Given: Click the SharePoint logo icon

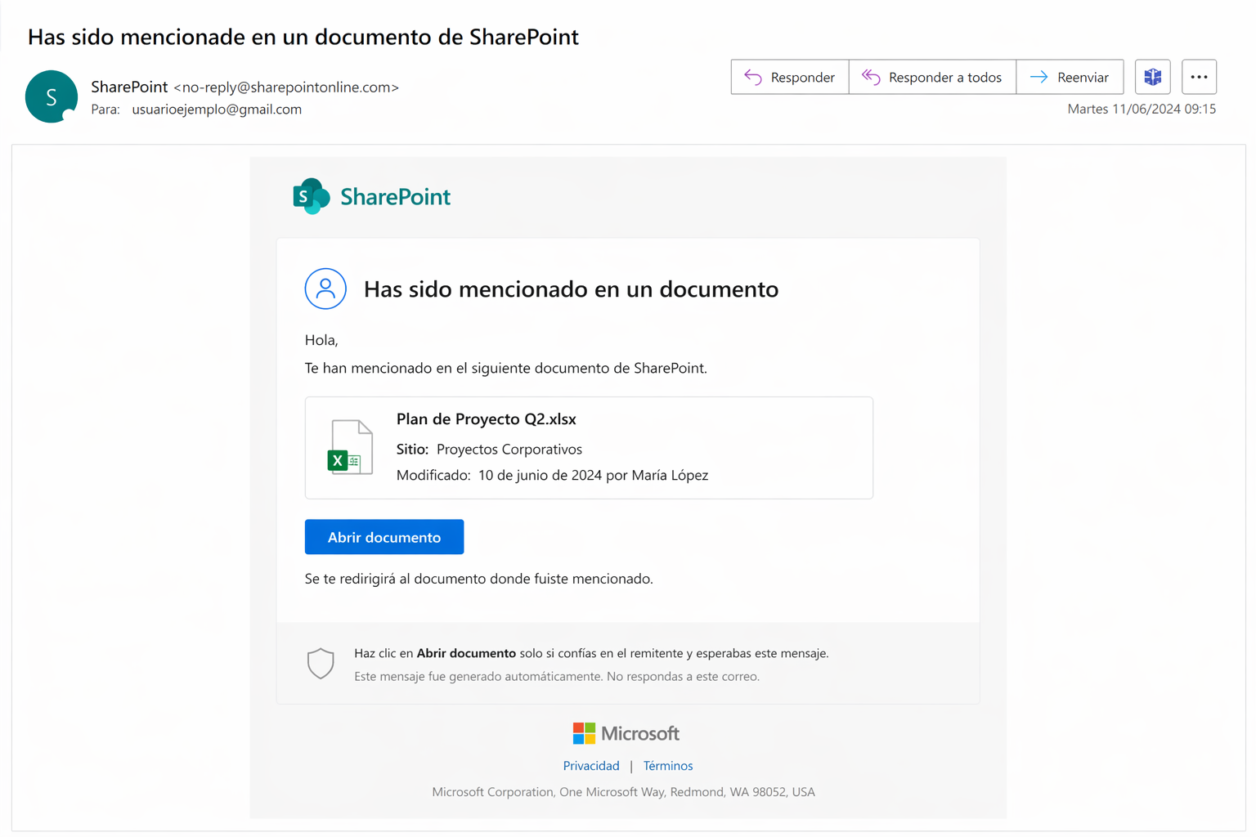Looking at the screenshot, I should pyautogui.click(x=311, y=196).
